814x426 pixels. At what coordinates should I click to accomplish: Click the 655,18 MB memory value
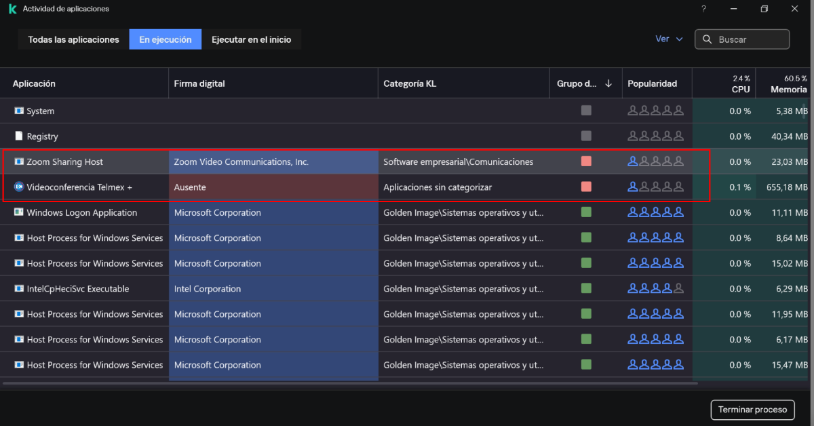point(788,187)
